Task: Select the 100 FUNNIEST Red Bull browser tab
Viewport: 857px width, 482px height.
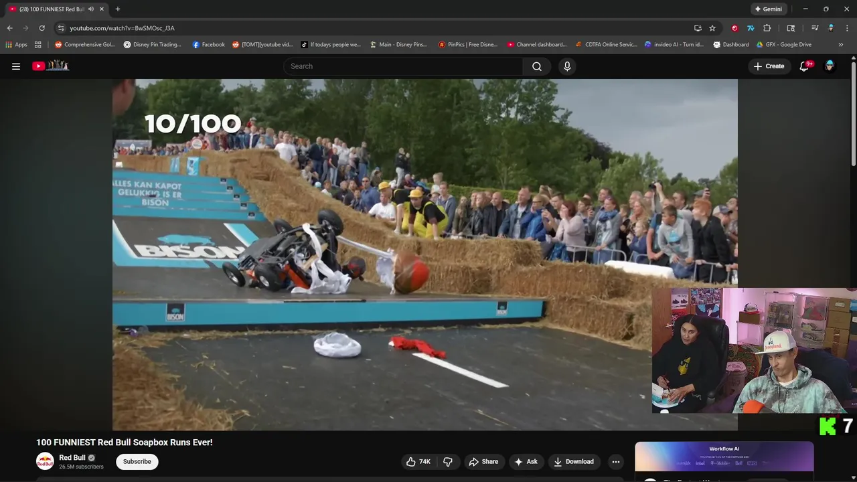Action: (x=52, y=9)
